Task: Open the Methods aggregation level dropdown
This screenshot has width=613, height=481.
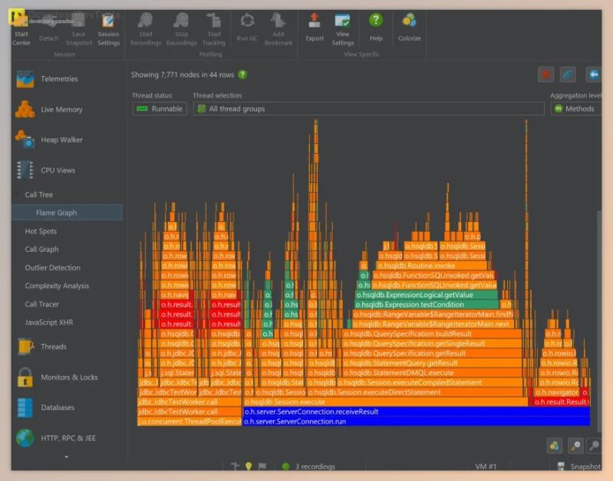Action: pos(576,109)
